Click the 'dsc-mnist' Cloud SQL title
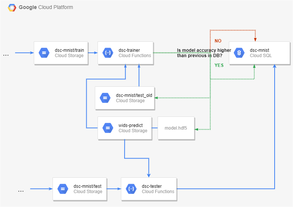 pos(259,50)
